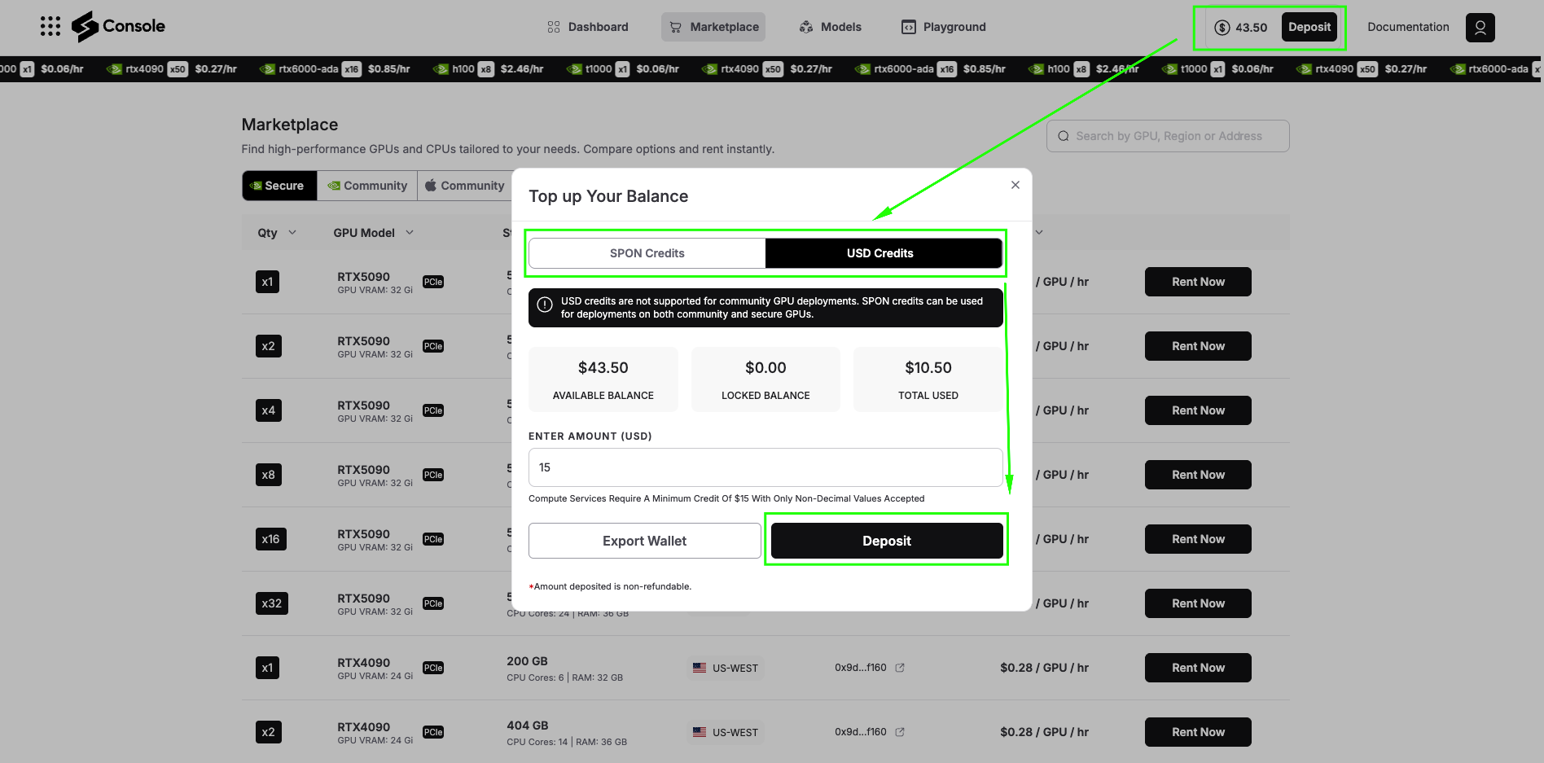The width and height of the screenshot is (1544, 763).
Task: Open the Playground tab
Action: pos(943,27)
